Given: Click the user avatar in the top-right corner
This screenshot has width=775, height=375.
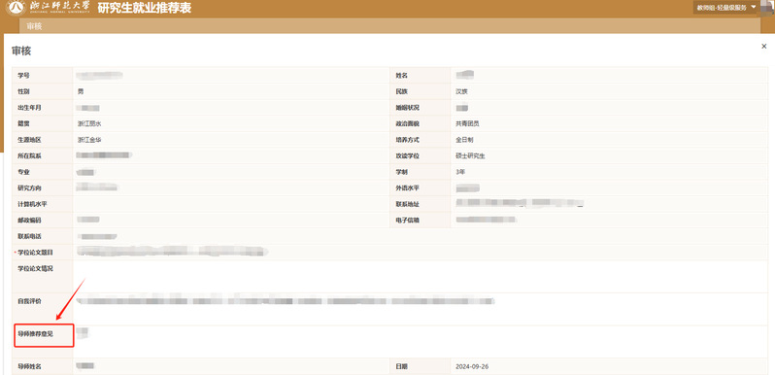Looking at the screenshot, I should click(x=768, y=6).
